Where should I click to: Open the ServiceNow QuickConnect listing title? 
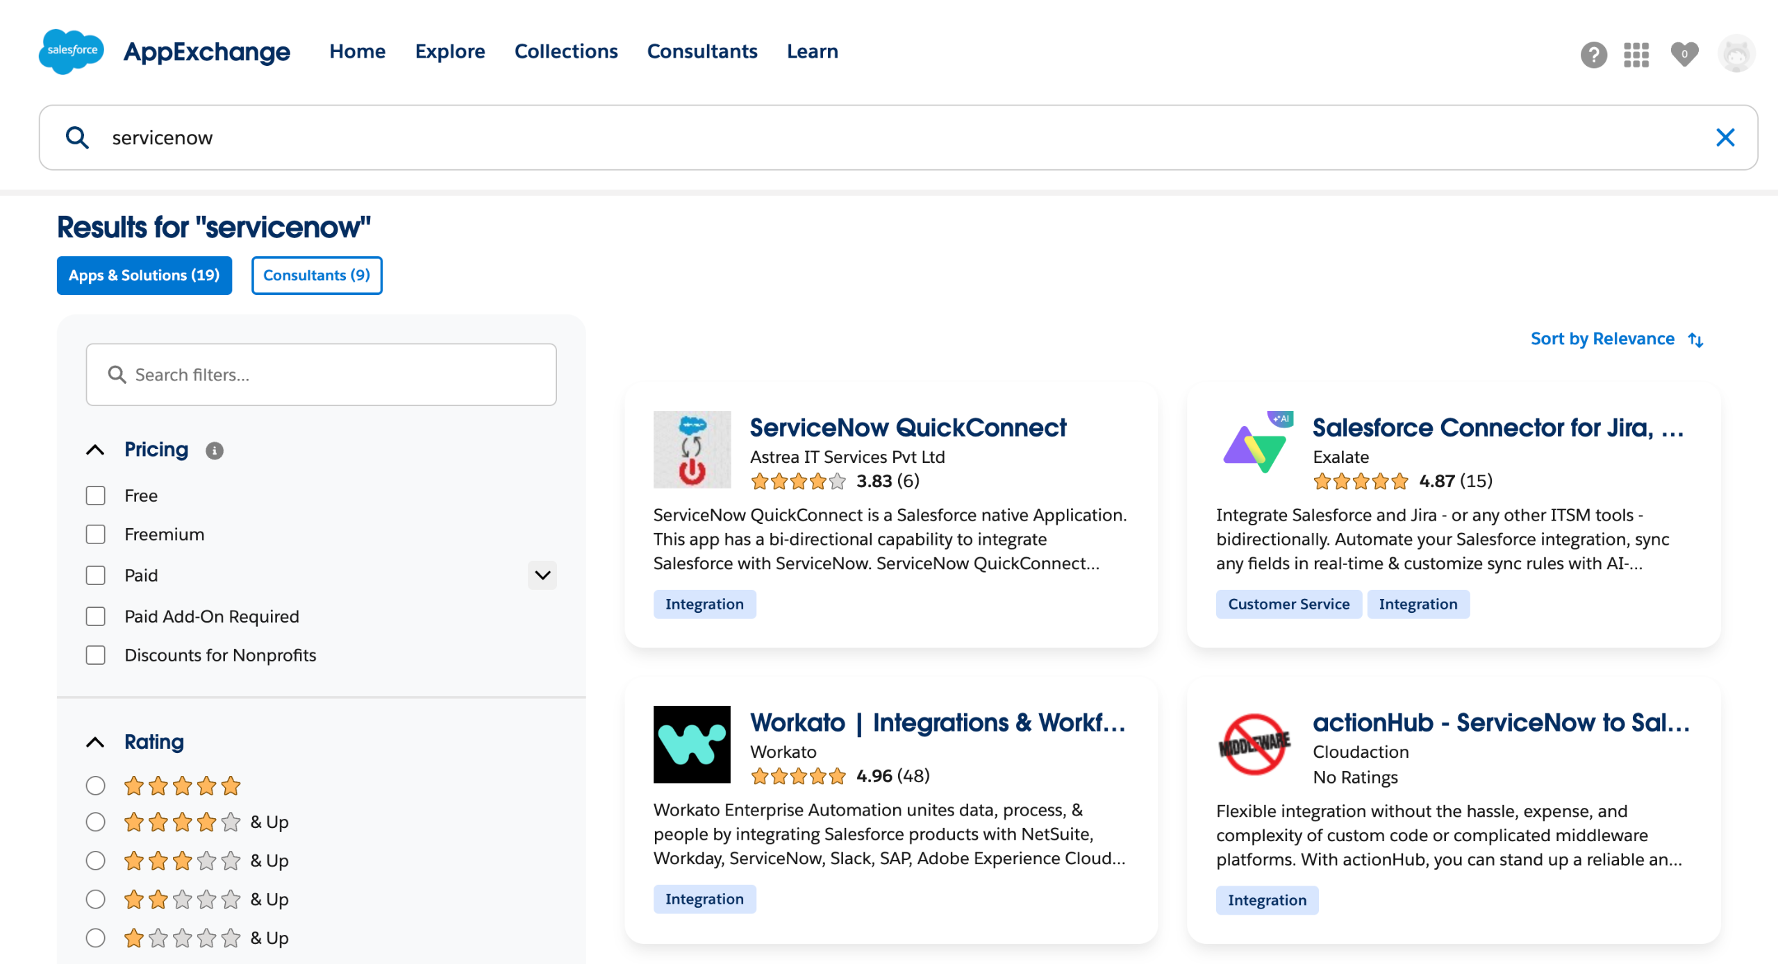pos(907,428)
